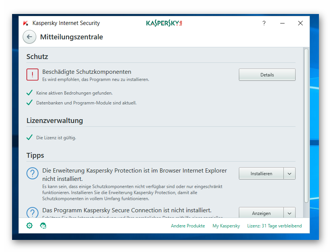Viewport: 331px width, 252px height.
Task: Click 'Kaspersky Internet Security' title bar text
Action: tap(66, 23)
